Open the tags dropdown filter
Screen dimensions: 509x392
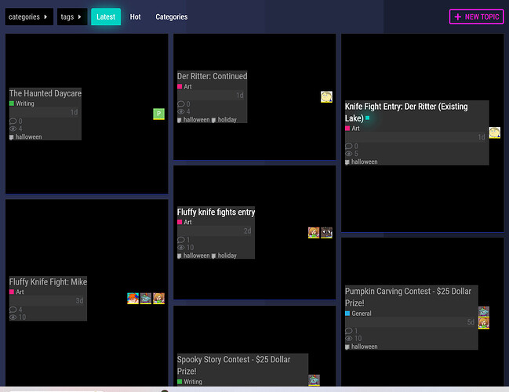click(72, 16)
